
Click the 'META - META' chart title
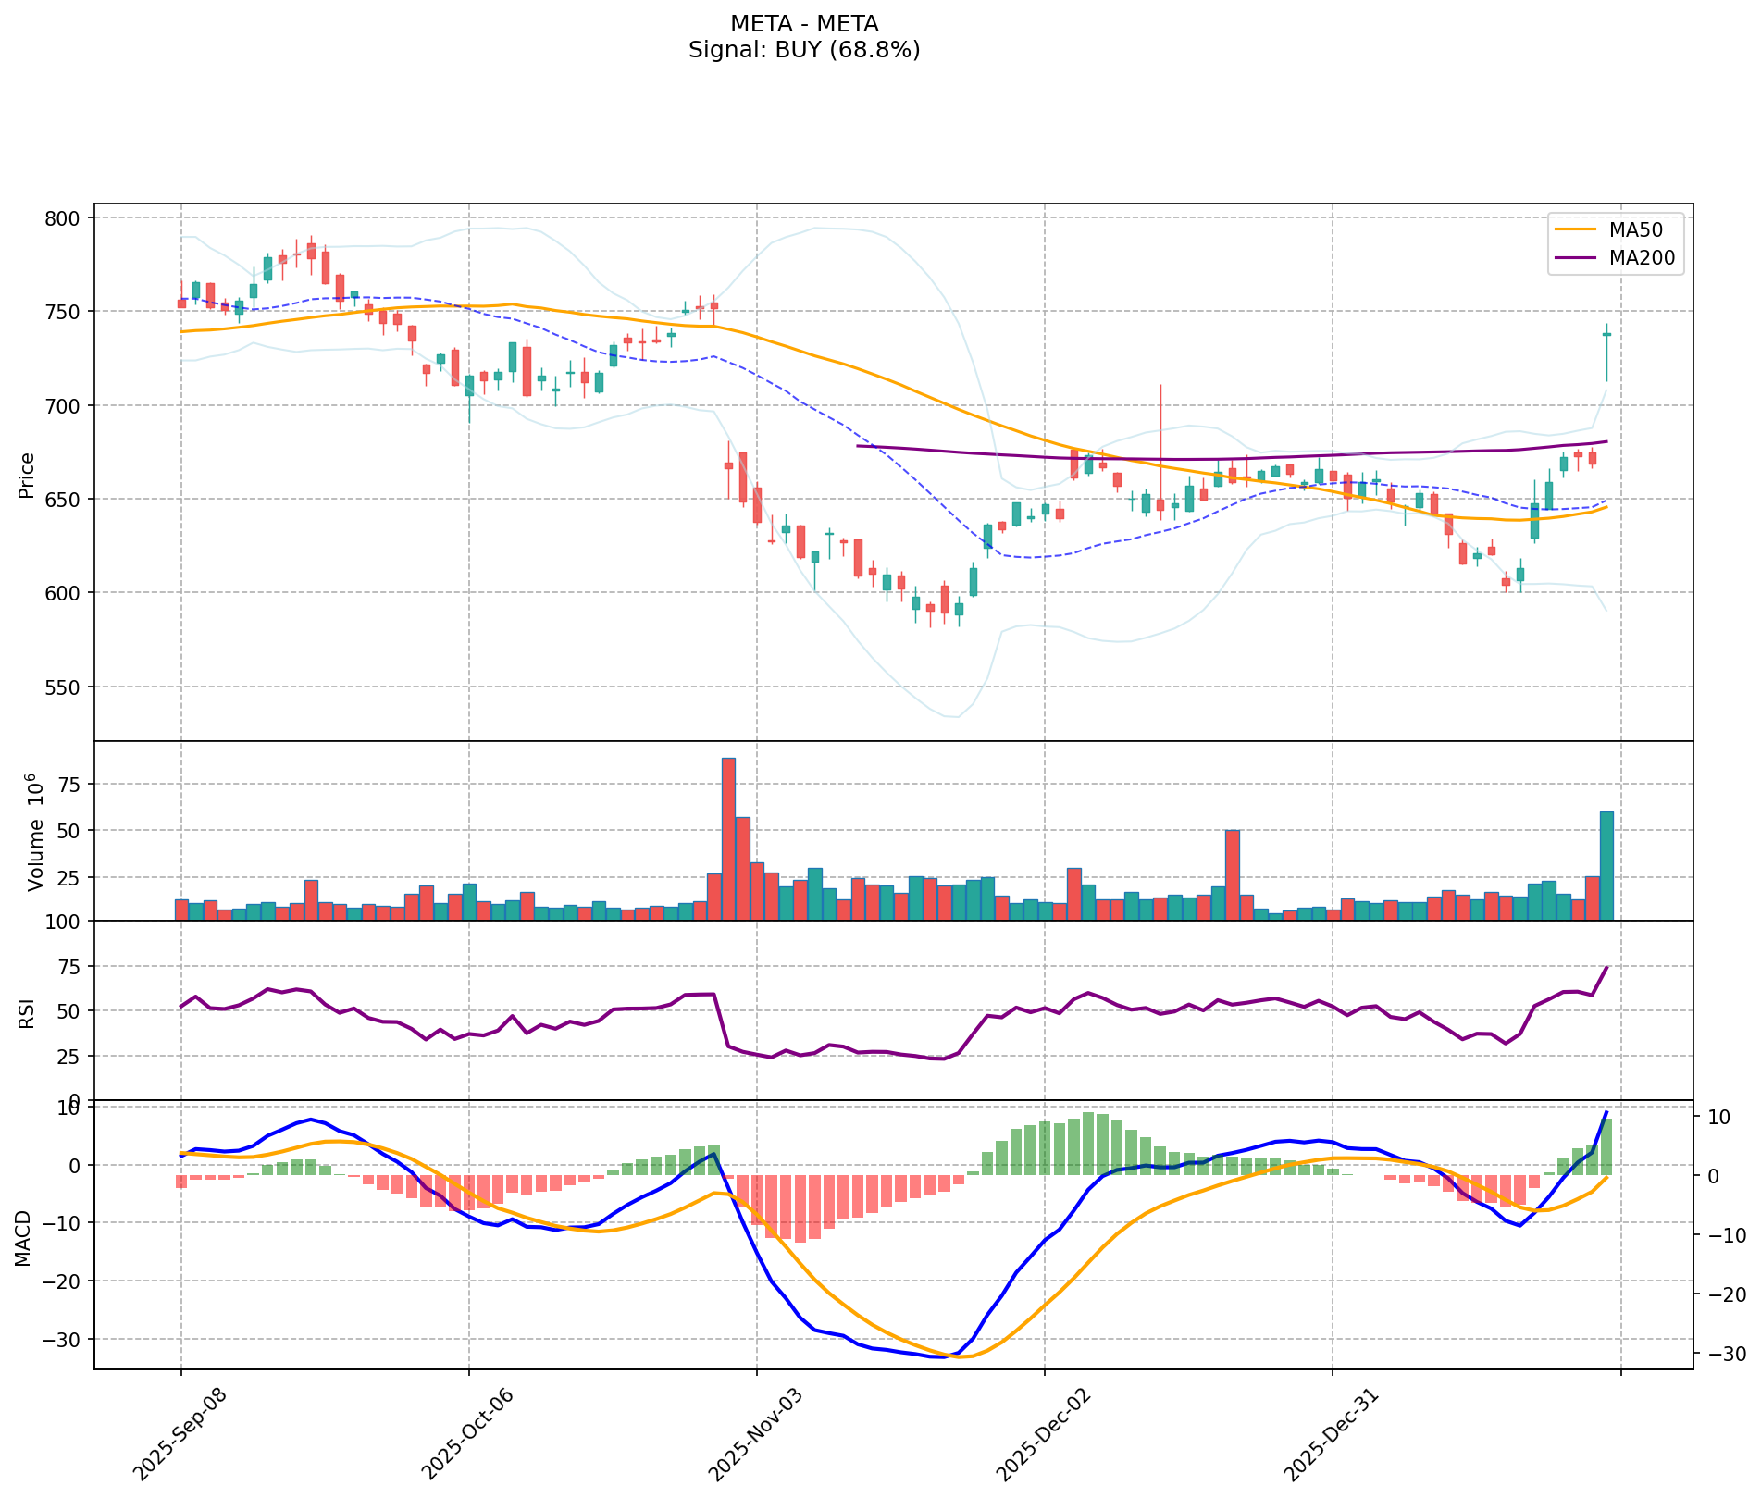point(803,24)
